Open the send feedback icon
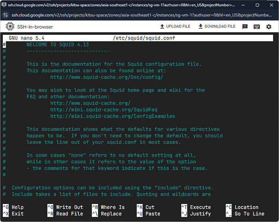 coord(245,27)
